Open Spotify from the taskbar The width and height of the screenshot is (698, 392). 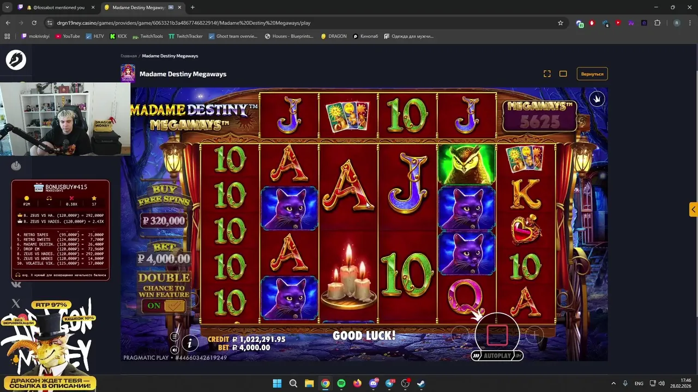[341, 383]
